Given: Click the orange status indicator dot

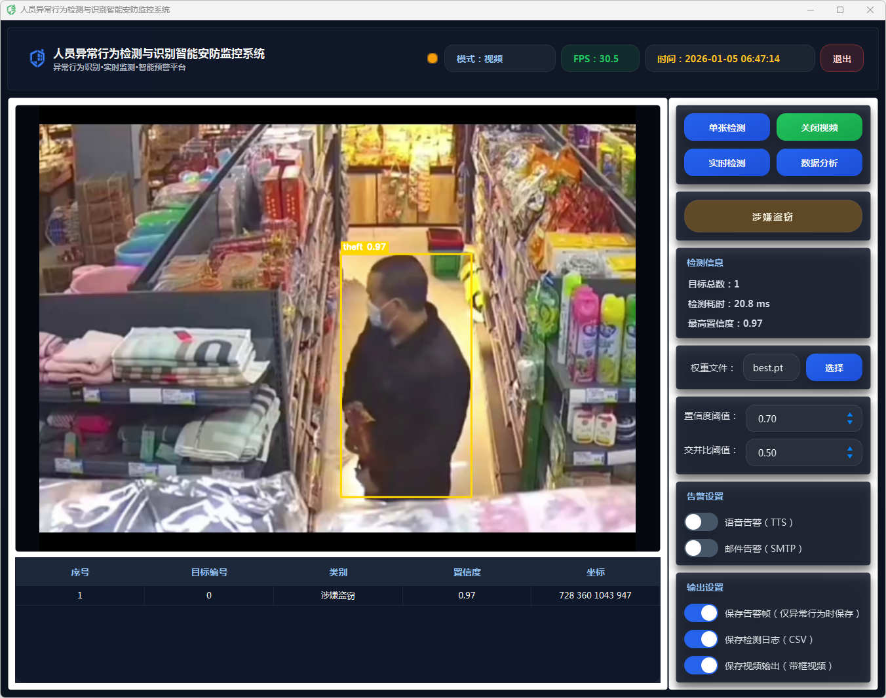Looking at the screenshot, I should click(x=433, y=58).
